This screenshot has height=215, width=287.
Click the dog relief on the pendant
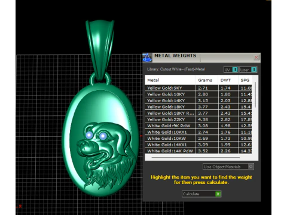coord(106,155)
